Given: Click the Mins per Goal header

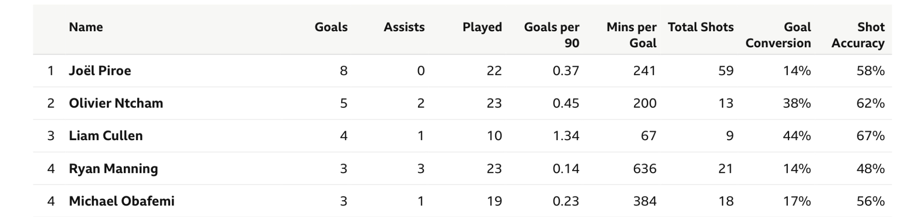Looking at the screenshot, I should click(632, 35).
